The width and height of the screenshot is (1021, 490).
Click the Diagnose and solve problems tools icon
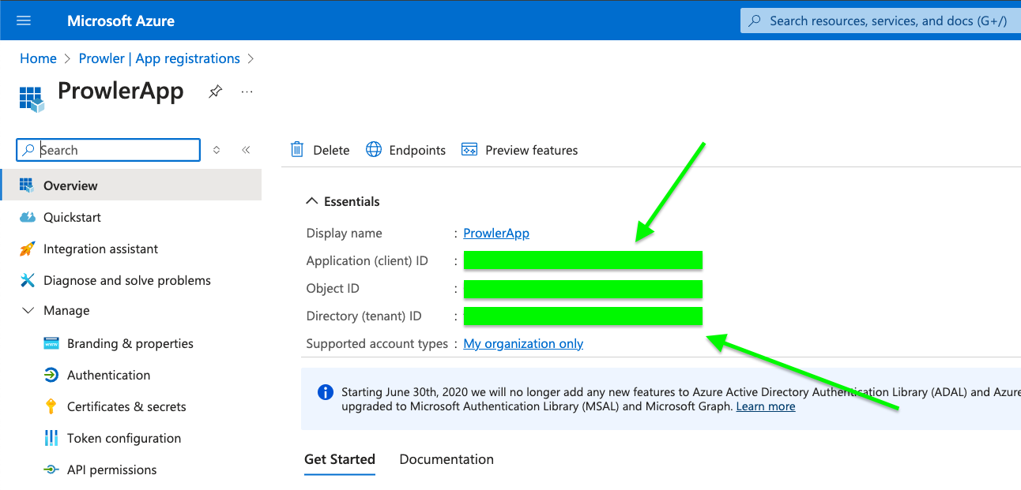click(x=28, y=280)
